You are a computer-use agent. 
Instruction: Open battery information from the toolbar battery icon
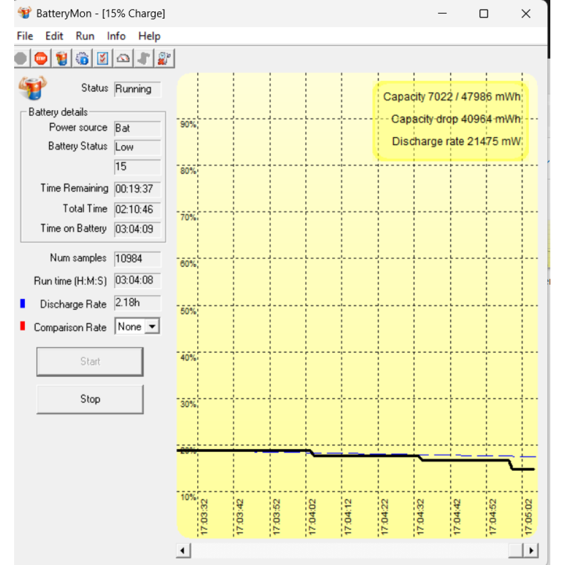tap(62, 58)
